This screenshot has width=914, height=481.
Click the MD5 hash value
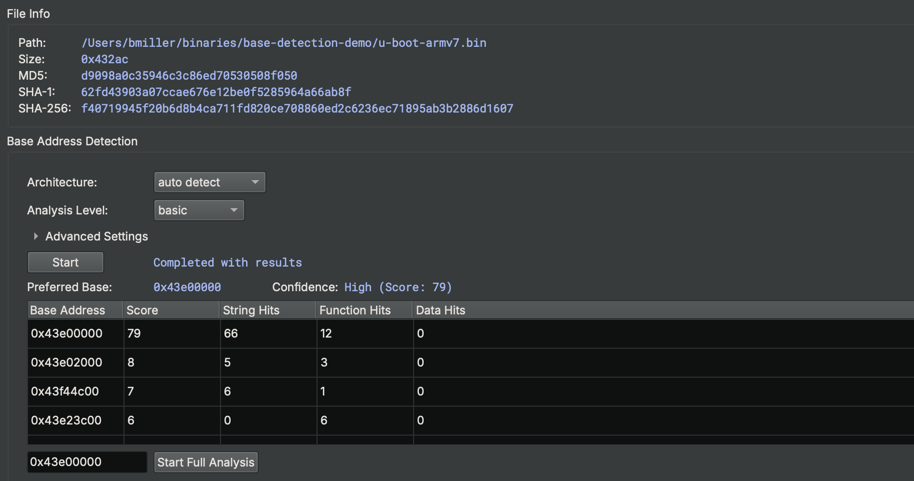(189, 76)
